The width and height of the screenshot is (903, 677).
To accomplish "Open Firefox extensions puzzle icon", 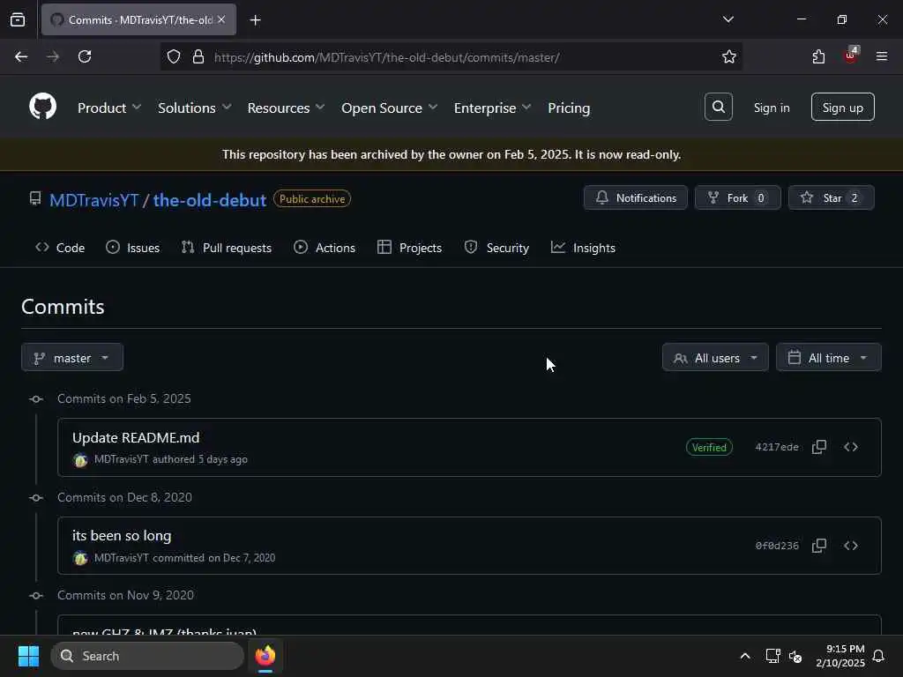I will click(x=818, y=56).
